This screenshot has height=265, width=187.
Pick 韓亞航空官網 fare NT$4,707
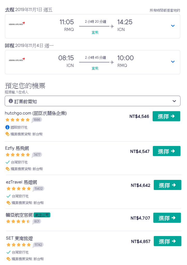pos(167,218)
